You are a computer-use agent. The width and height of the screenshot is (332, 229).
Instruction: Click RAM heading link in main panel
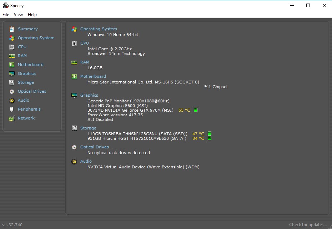point(85,62)
